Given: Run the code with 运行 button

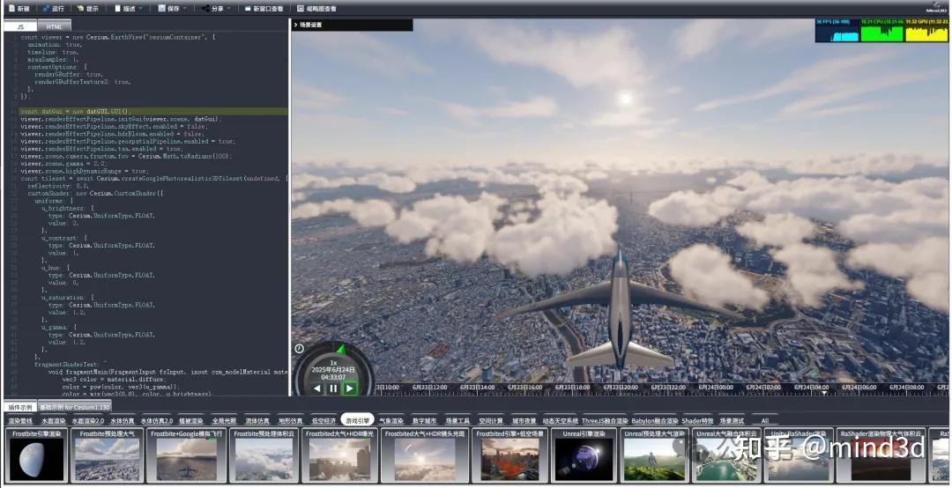Looking at the screenshot, I should point(53,8).
